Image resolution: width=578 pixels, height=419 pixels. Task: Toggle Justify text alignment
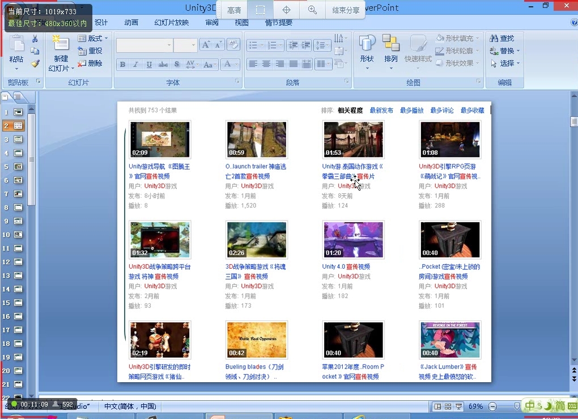(x=293, y=64)
